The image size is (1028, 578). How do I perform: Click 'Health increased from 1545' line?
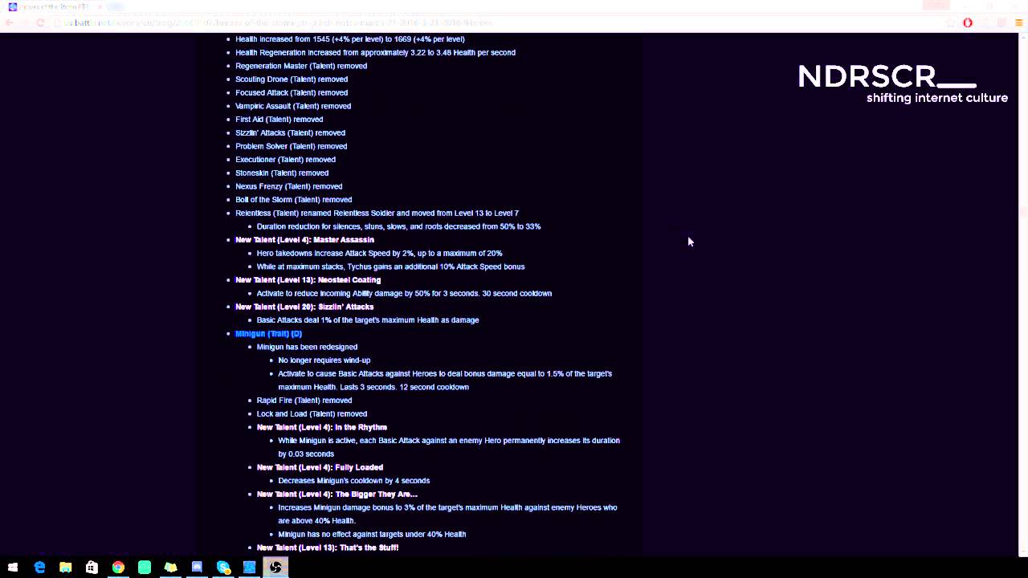(x=349, y=39)
